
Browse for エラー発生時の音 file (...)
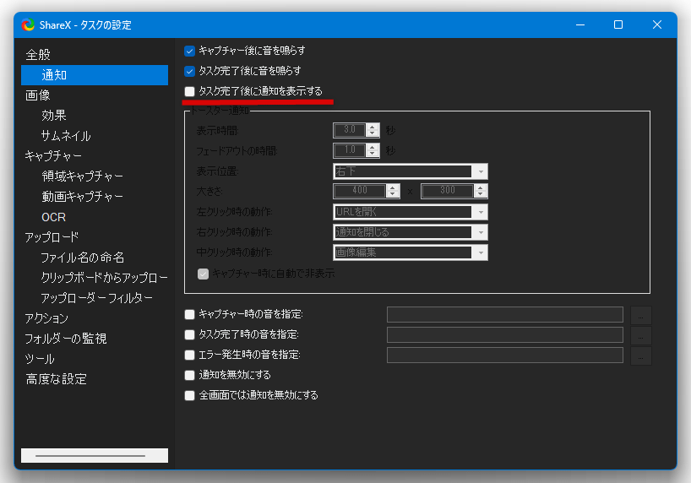[x=641, y=356]
